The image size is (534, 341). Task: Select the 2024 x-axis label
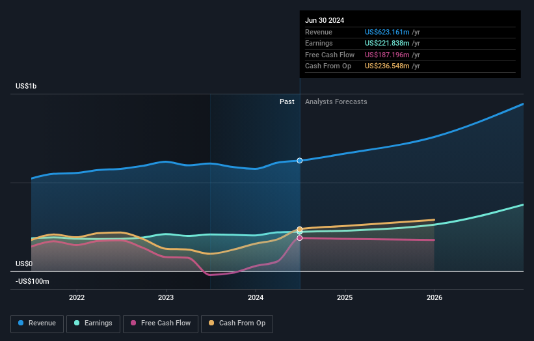coord(256,297)
